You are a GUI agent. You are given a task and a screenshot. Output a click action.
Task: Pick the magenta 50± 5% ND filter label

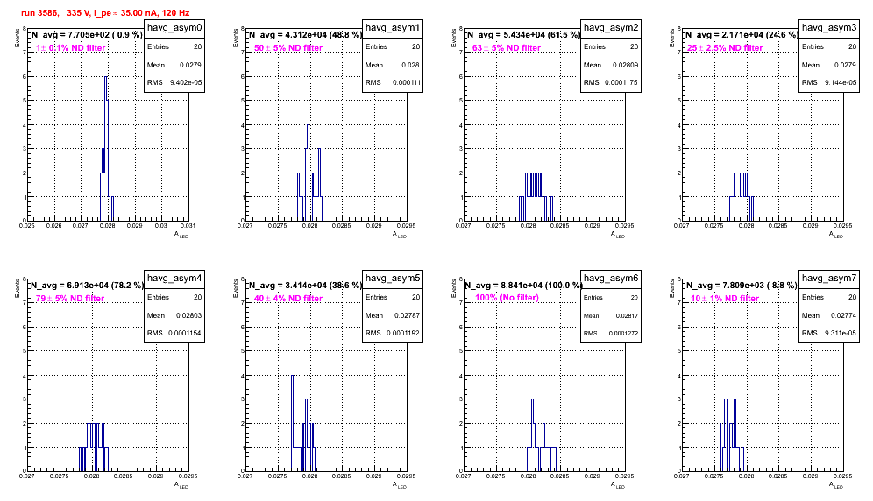tap(288, 48)
